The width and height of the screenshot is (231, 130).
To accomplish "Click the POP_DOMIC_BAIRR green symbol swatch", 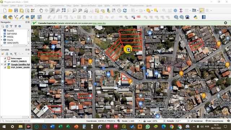I will (9, 68).
